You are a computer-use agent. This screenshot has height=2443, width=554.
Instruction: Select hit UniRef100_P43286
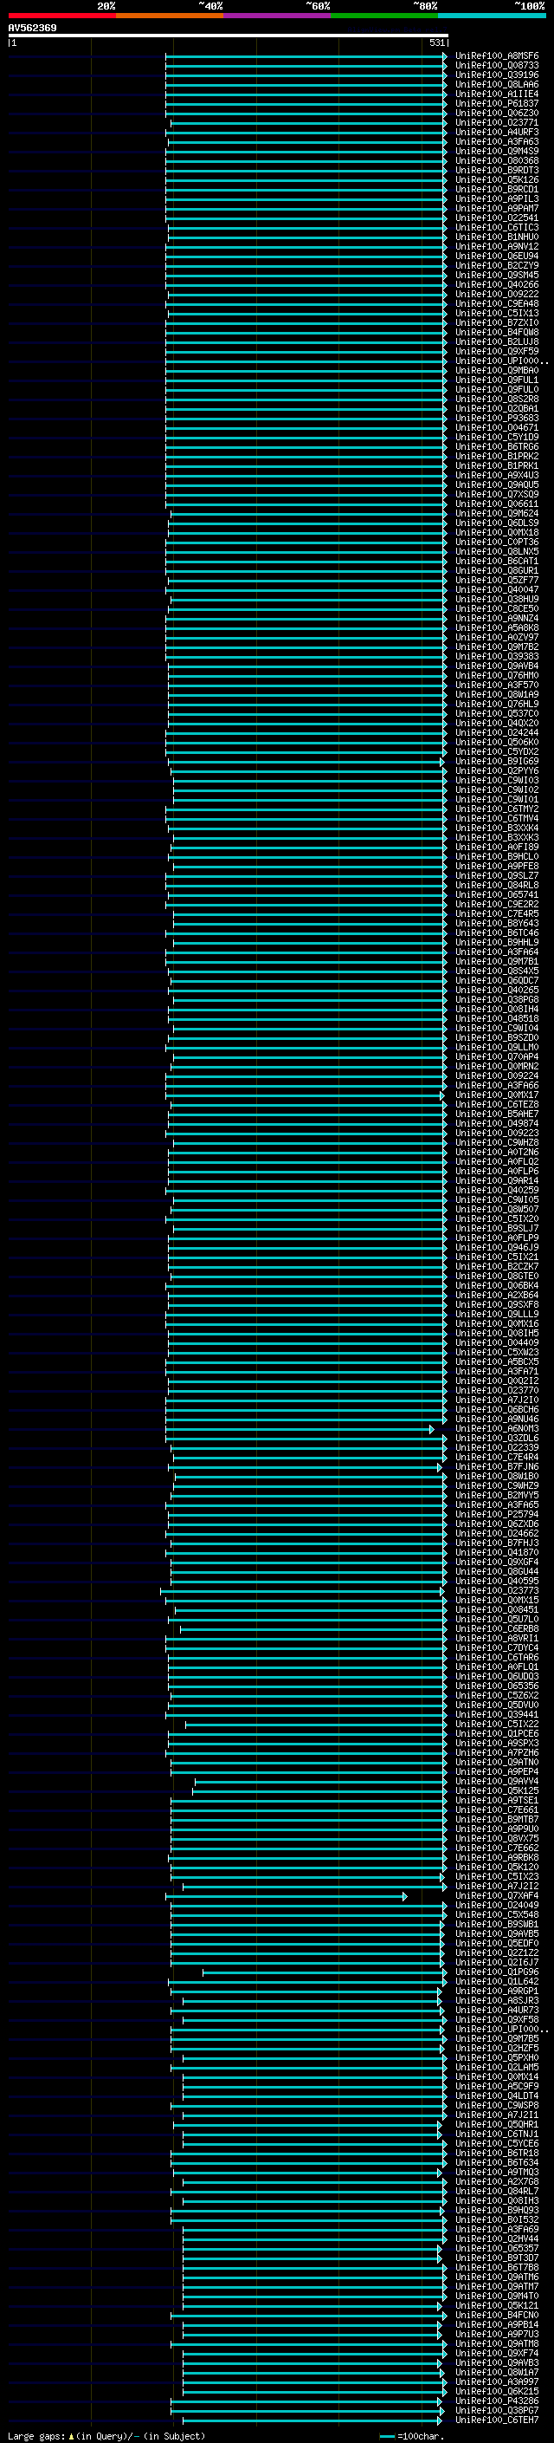(x=497, y=2401)
